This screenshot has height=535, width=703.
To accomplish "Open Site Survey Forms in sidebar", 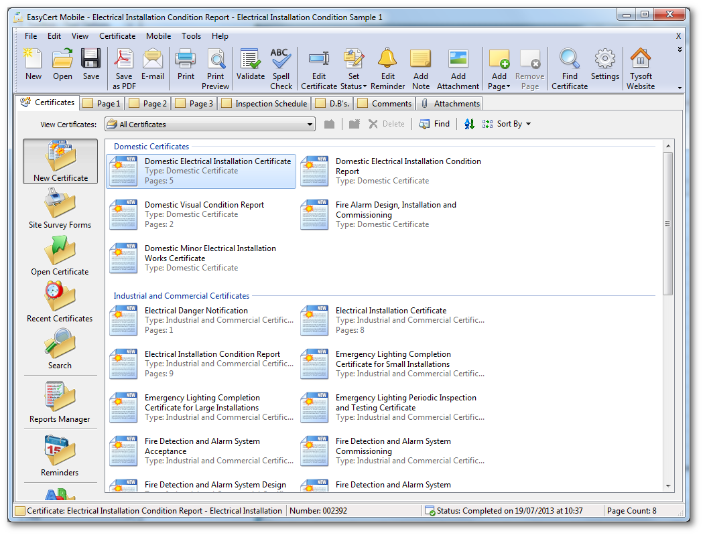I will pyautogui.click(x=60, y=208).
